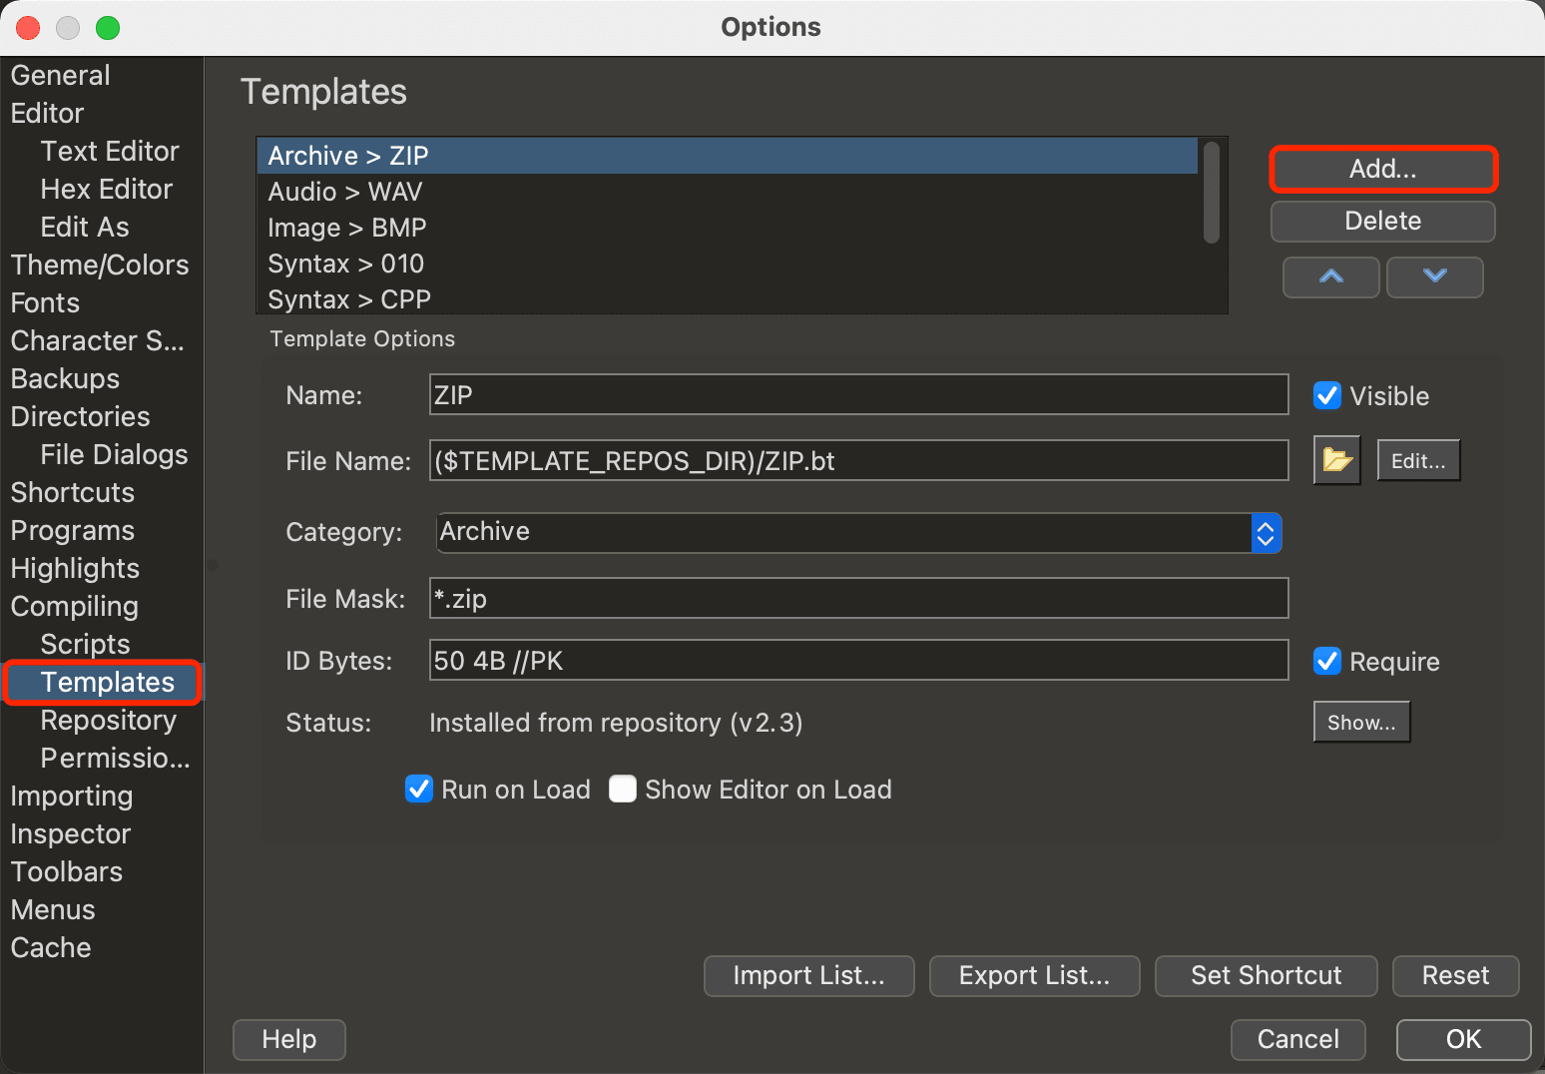
Task: Open Menus options page
Action: (x=53, y=909)
